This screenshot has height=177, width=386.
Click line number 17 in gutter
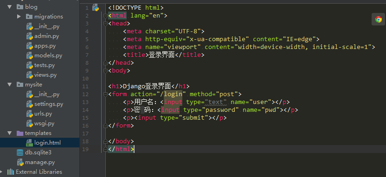(85, 134)
